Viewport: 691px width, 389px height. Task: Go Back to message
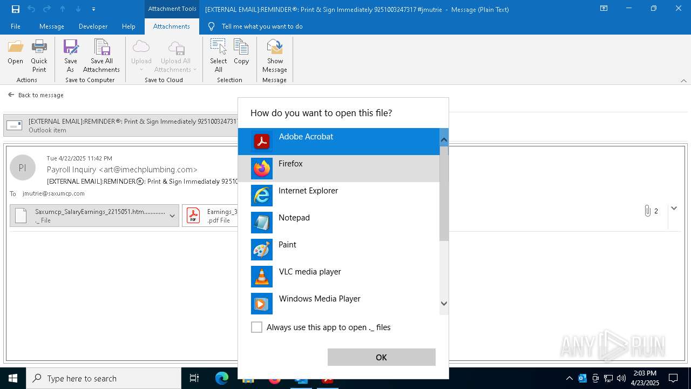coord(36,95)
